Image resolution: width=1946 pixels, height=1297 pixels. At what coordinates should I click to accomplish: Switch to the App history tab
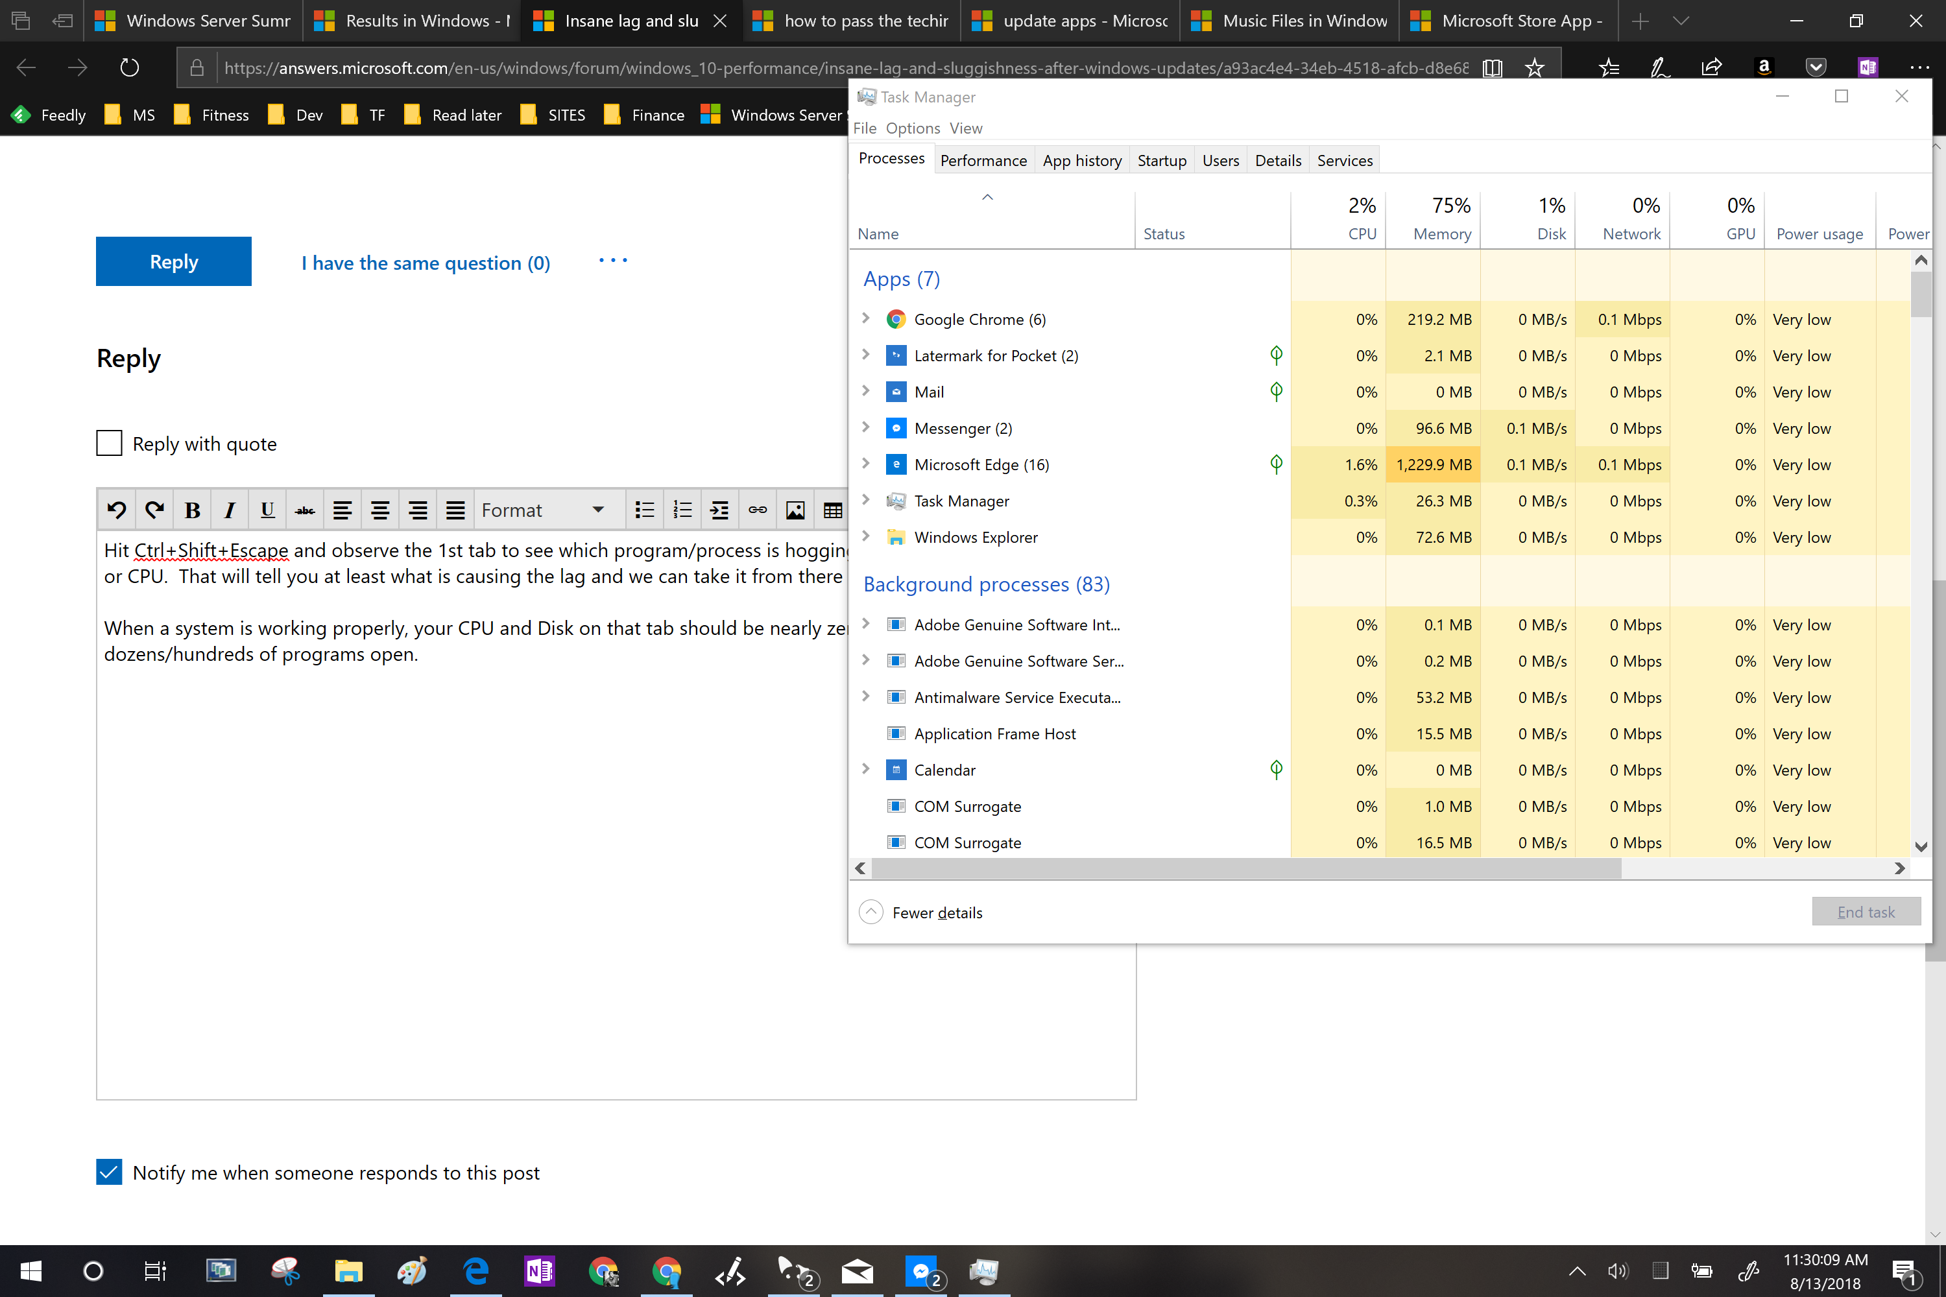pos(1082,160)
